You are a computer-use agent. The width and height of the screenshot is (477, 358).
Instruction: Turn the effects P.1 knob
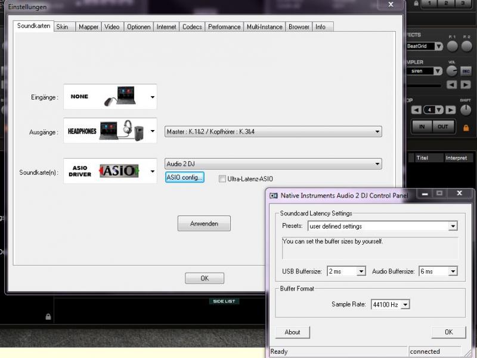tap(453, 46)
